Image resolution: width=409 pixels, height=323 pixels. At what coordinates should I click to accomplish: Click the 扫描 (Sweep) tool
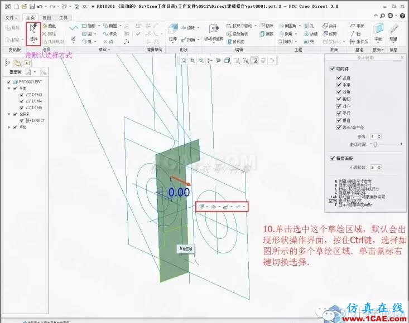coord(188,40)
